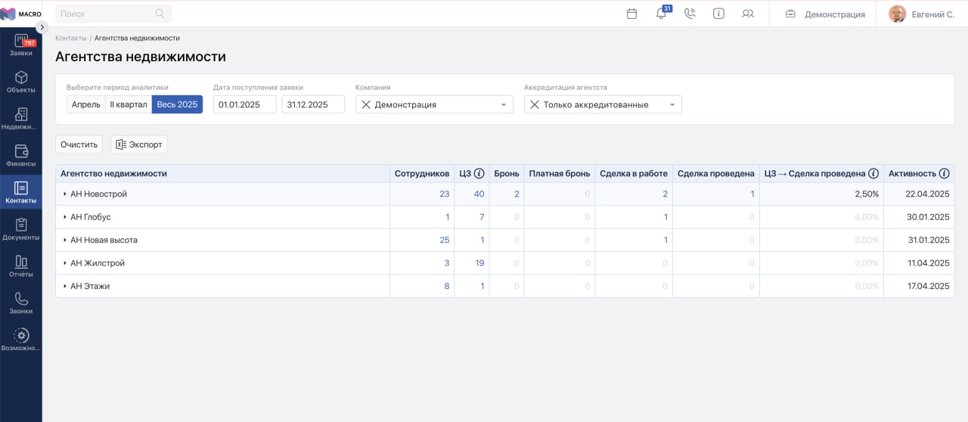This screenshot has height=422, width=968.
Task: Select the Апрель period option
Action: pyautogui.click(x=86, y=104)
